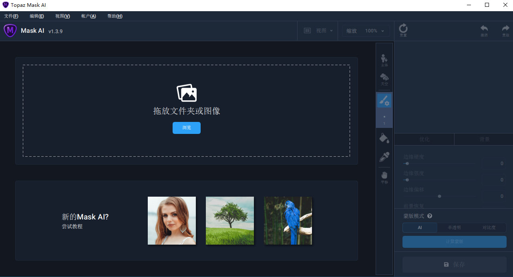Select the 主体 subject detection tool
The width and height of the screenshot is (513, 277).
click(x=384, y=60)
